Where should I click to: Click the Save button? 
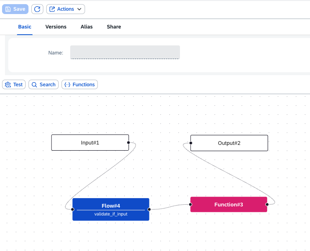pyautogui.click(x=15, y=9)
